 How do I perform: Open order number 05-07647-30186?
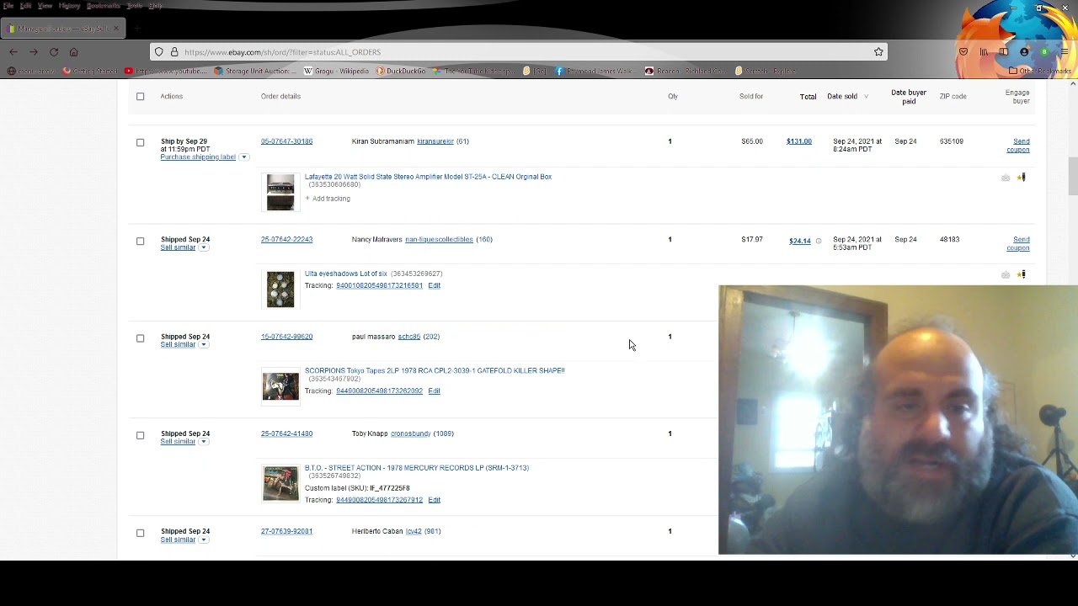(286, 141)
